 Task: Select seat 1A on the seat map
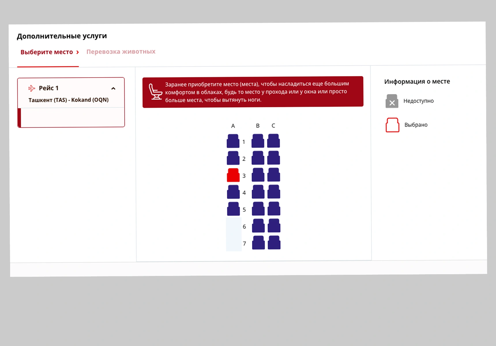[x=233, y=141]
